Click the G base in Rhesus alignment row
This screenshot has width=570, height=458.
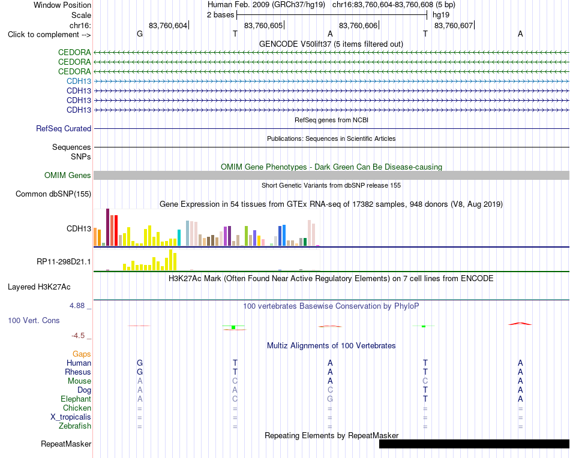point(140,372)
